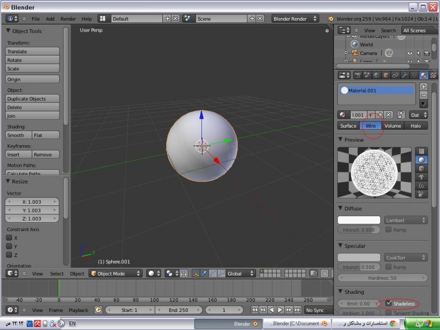Switch material type to Halo
The image size is (440, 330).
(416, 126)
